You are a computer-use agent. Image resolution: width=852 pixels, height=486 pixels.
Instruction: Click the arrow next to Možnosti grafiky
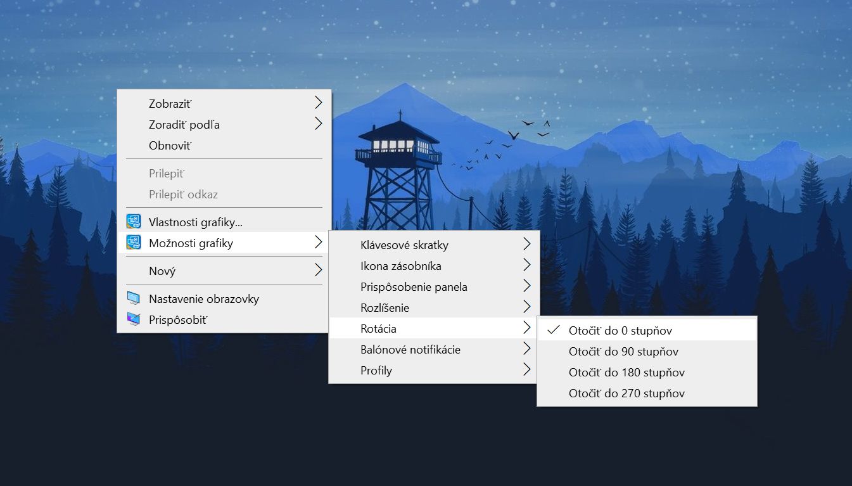(318, 242)
